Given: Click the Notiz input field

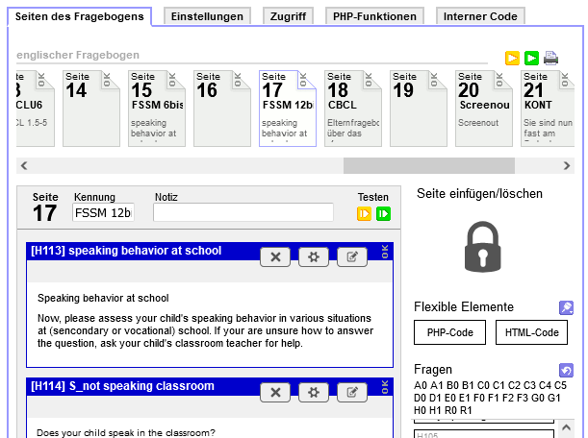Looking at the screenshot, I should click(243, 212).
